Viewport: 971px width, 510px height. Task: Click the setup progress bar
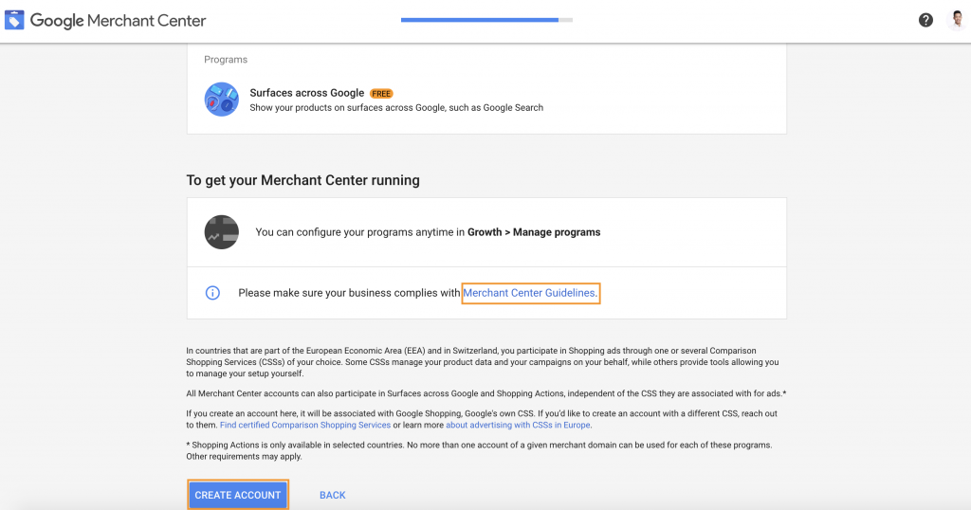(x=486, y=20)
